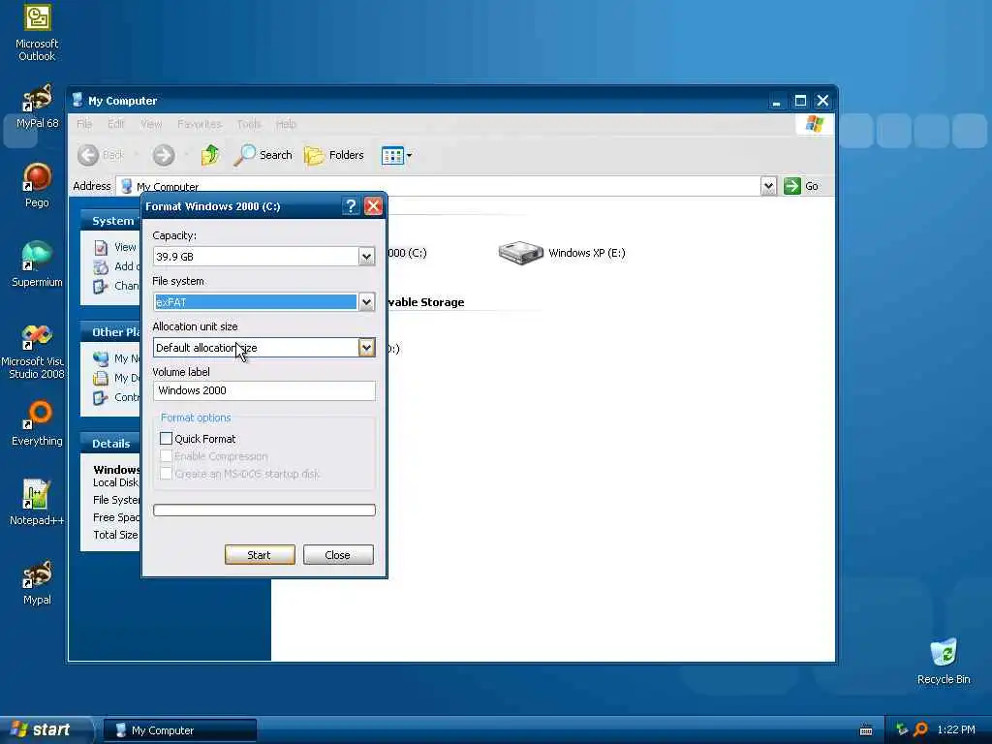This screenshot has width=992, height=744.
Task: Open the Views icon menu
Action: click(392, 155)
